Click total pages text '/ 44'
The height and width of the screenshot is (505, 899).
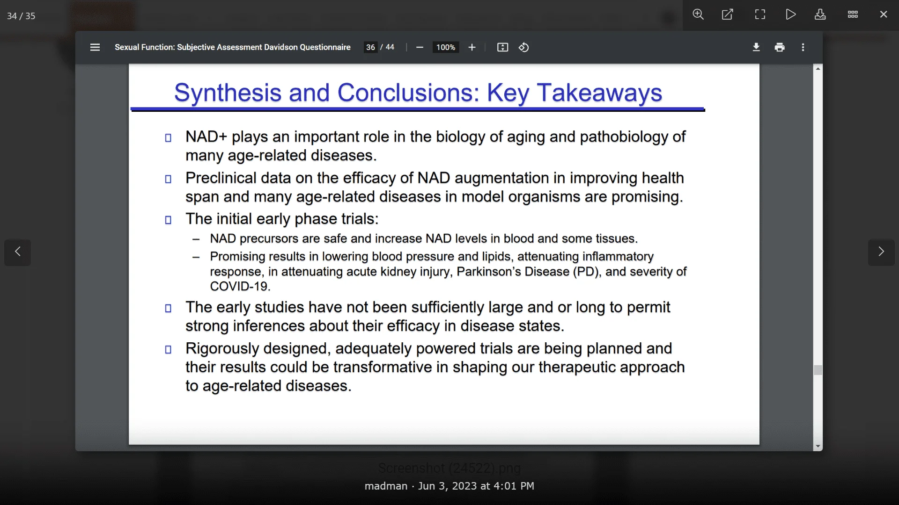(387, 47)
